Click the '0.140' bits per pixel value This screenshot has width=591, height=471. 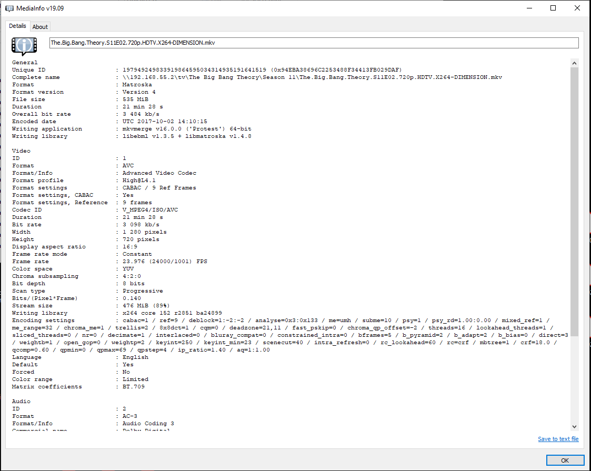click(132, 298)
